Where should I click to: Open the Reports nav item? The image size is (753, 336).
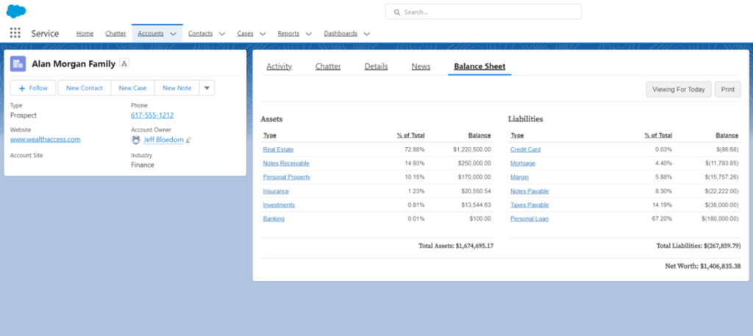288,34
